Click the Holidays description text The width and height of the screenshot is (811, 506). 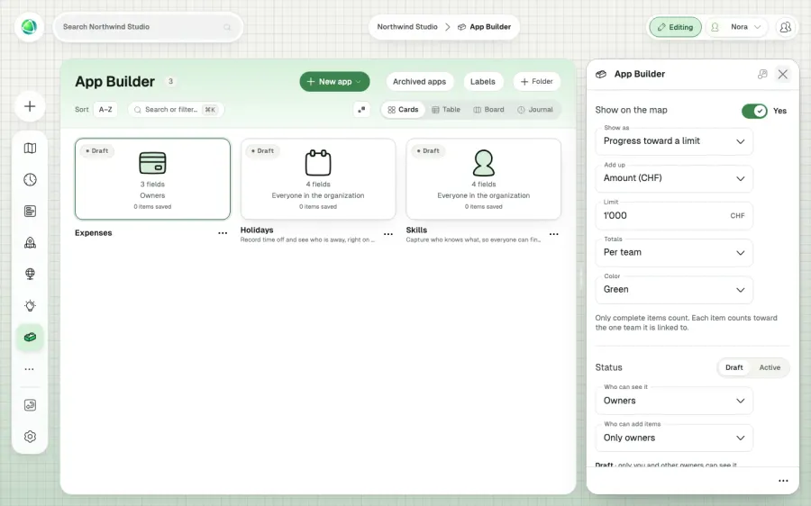(307, 239)
